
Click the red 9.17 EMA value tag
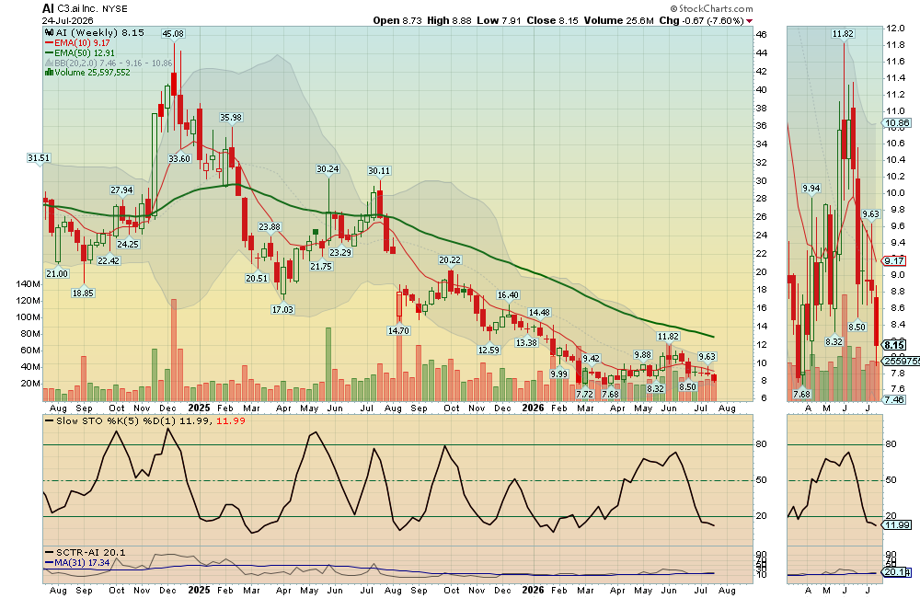(x=894, y=260)
